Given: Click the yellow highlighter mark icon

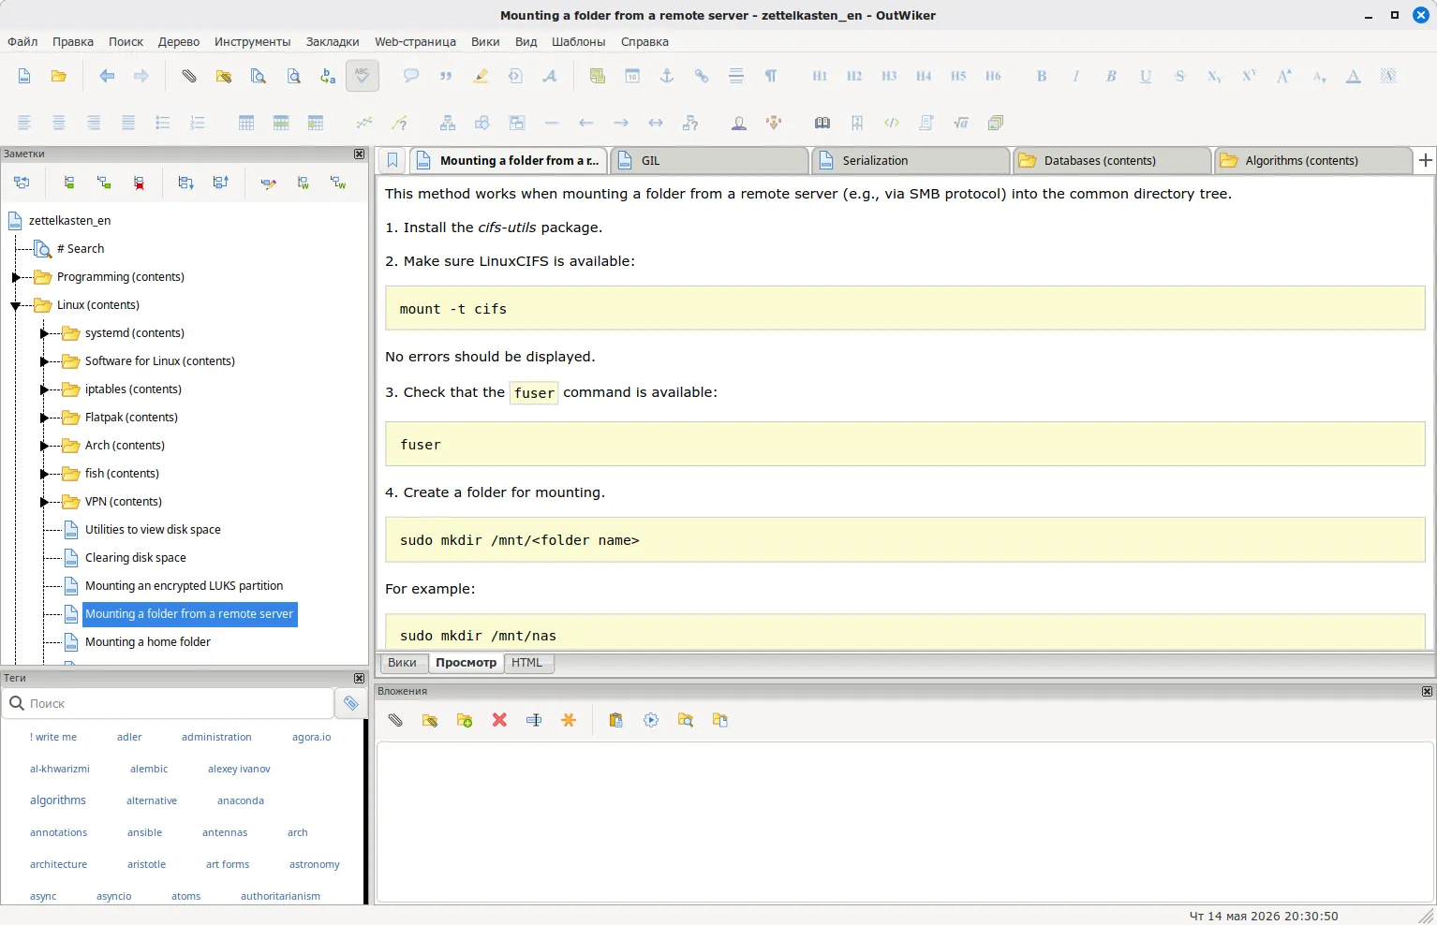Looking at the screenshot, I should point(481,76).
